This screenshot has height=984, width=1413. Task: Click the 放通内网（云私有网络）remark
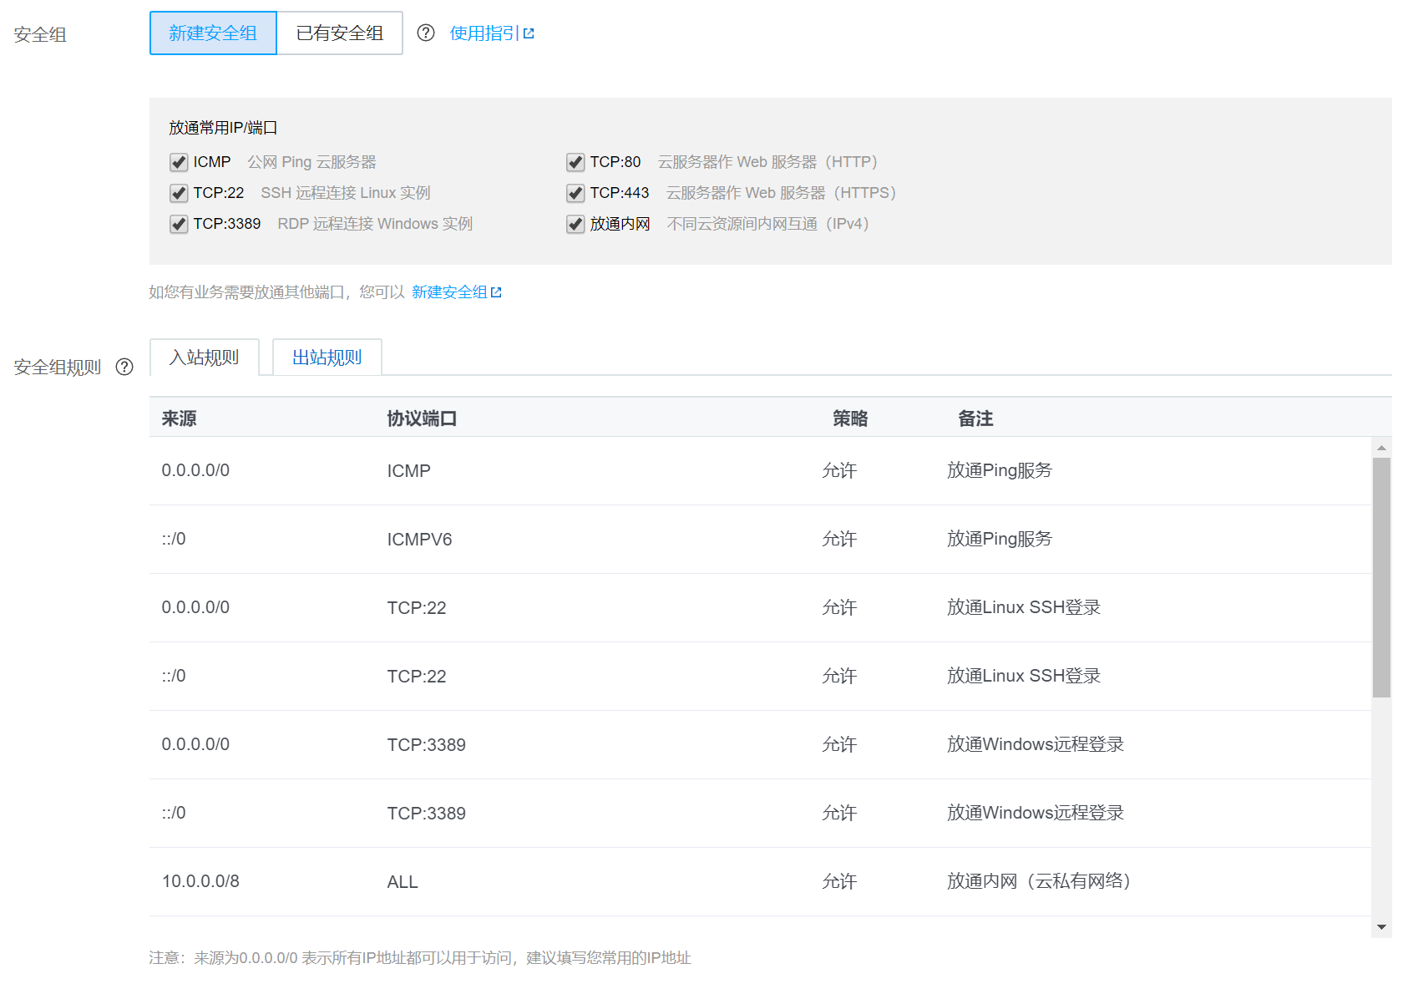pyautogui.click(x=1039, y=881)
